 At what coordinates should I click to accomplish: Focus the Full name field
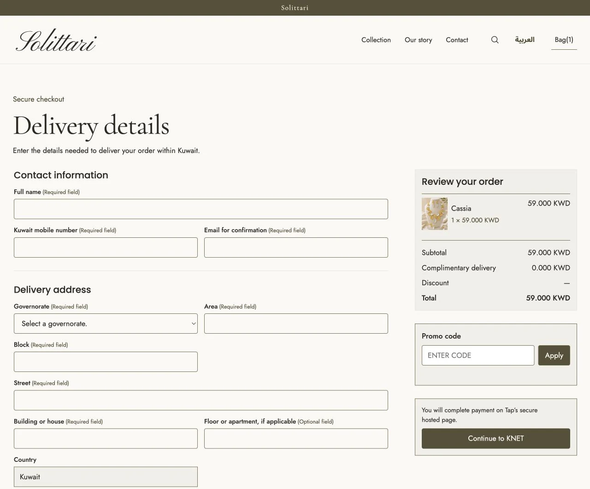pos(201,209)
